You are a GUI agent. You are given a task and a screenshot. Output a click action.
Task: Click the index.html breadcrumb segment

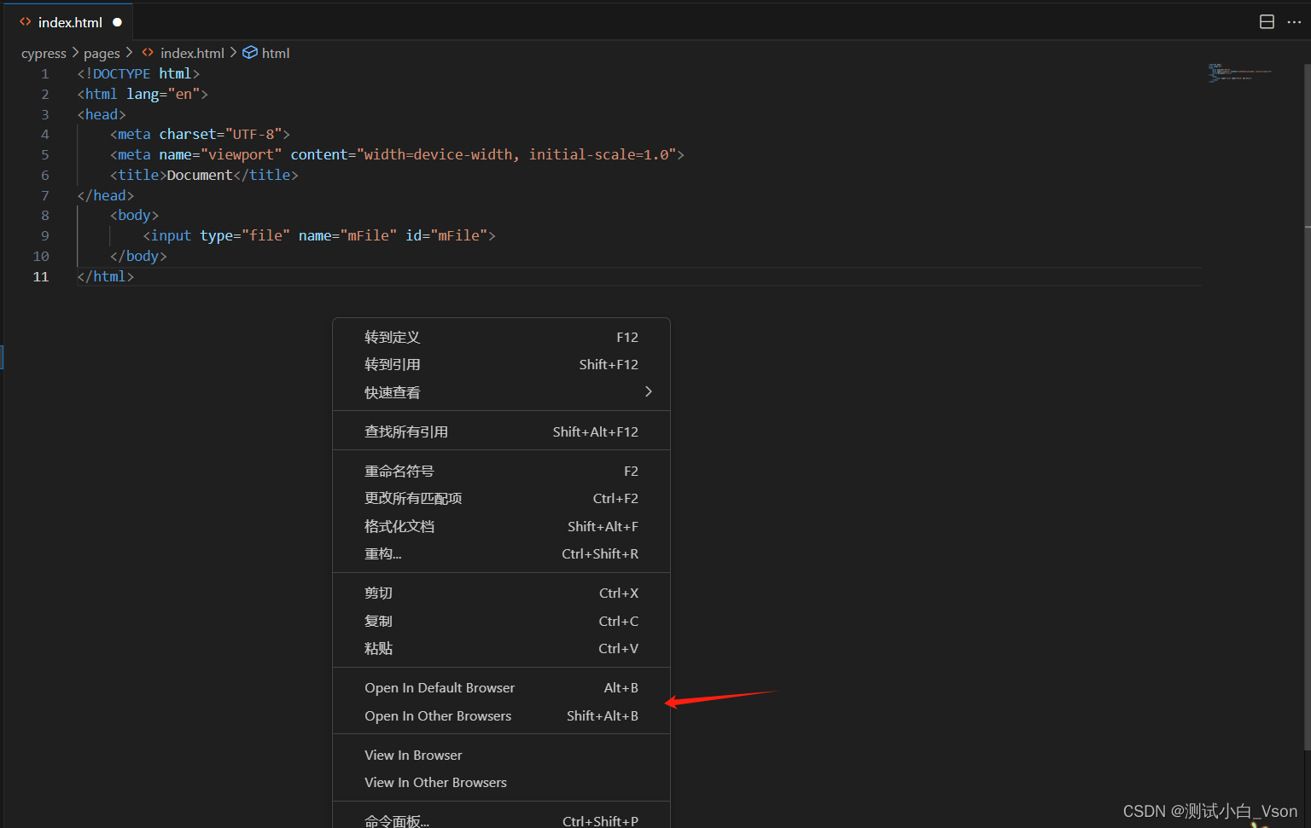192,53
